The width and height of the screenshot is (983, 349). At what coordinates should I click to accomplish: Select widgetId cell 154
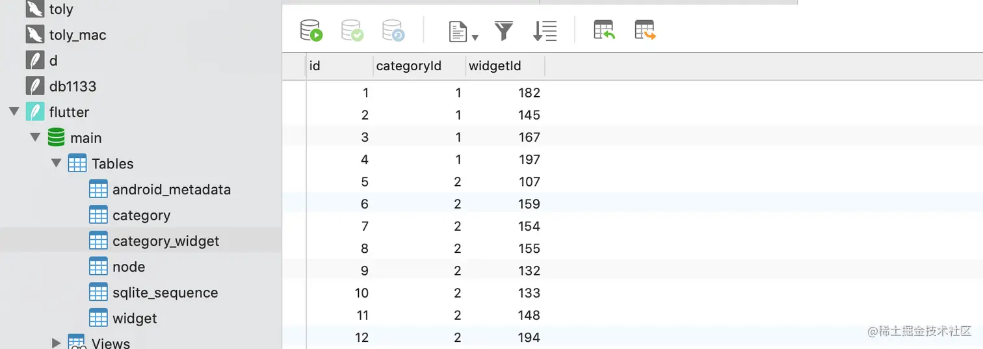[x=529, y=226]
